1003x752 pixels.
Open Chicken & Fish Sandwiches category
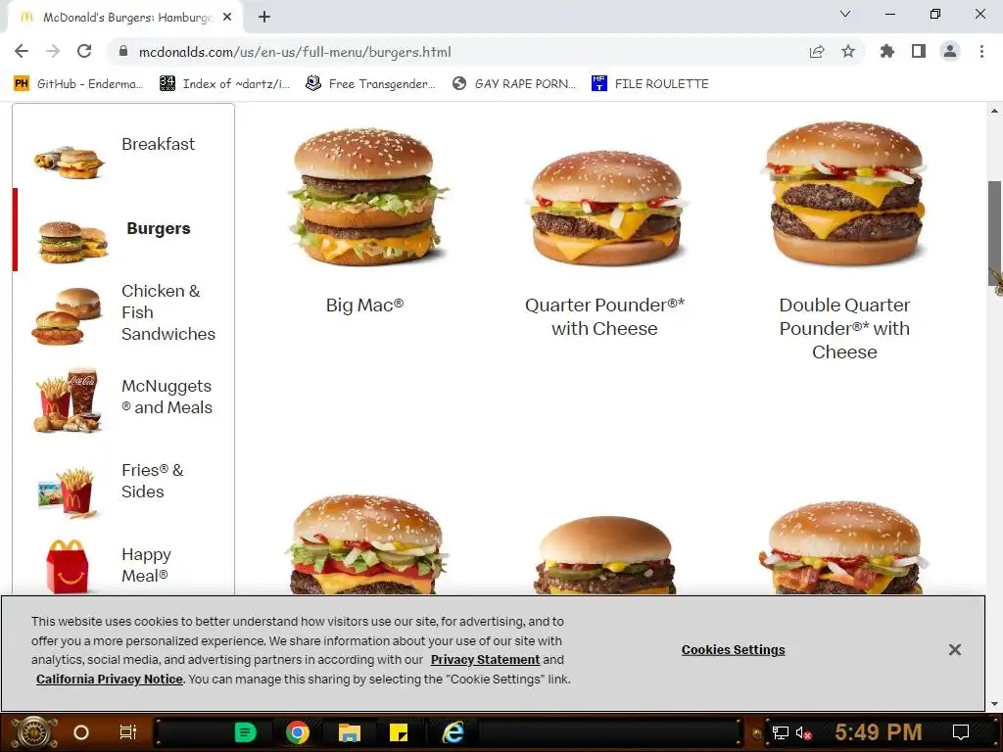168,312
